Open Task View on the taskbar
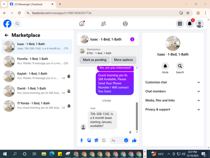The width and height of the screenshot is (210, 158). (x=34, y=154)
